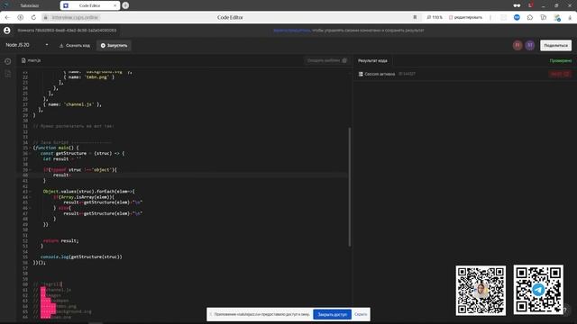Click the purple participant avatar

(530, 45)
